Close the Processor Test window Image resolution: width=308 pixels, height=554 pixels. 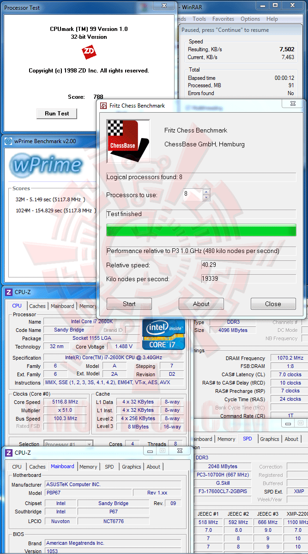[x=163, y=5]
